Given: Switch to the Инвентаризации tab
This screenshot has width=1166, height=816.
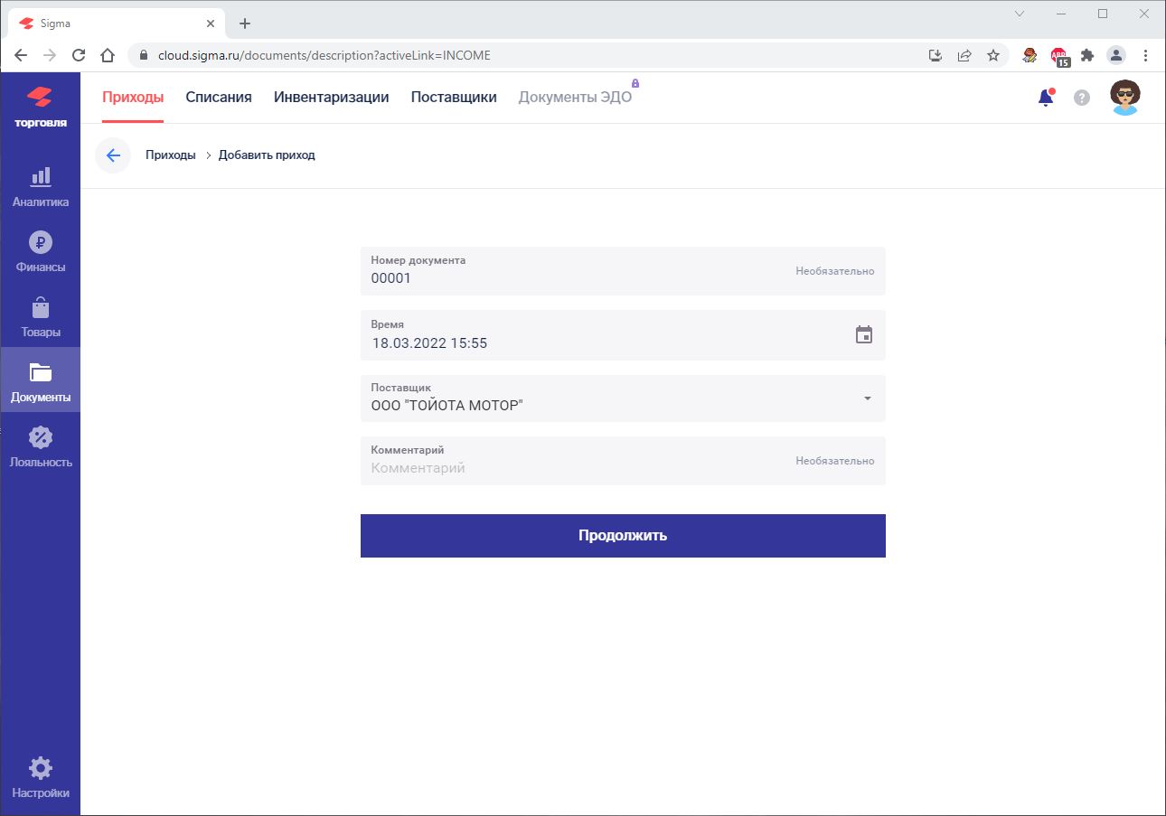Looking at the screenshot, I should click(x=331, y=98).
